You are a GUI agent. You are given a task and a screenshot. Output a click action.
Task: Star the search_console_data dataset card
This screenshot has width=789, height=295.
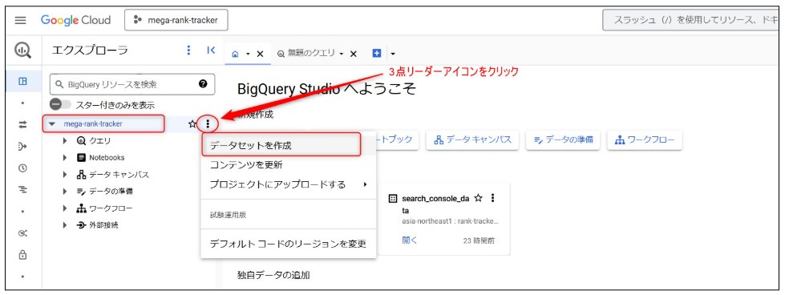click(479, 198)
